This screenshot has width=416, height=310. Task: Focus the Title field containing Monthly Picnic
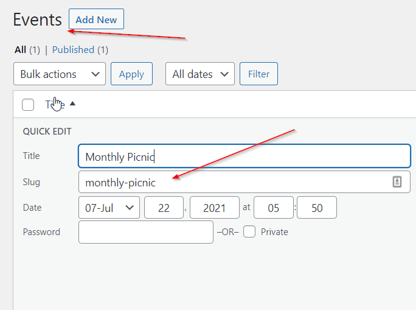coord(243,156)
